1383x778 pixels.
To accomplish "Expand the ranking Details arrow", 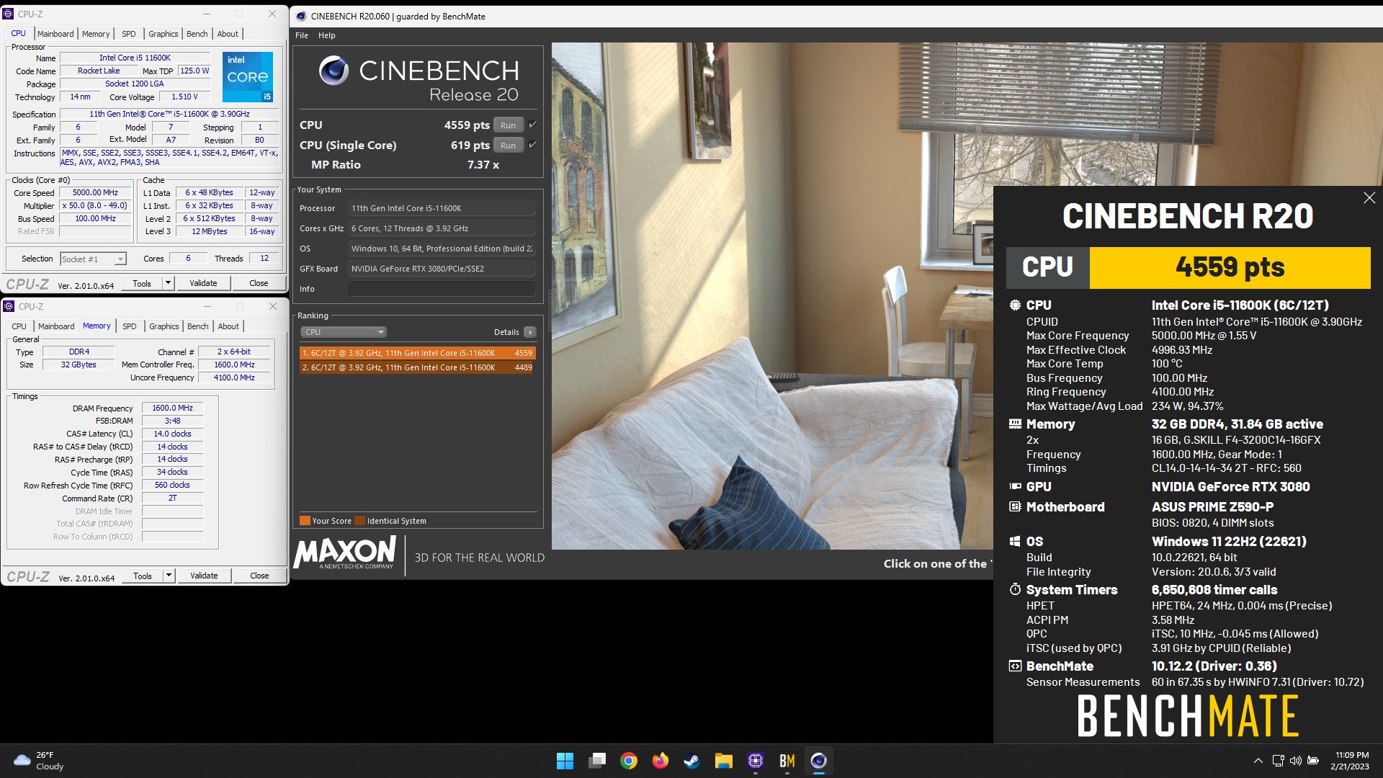I will tap(530, 332).
